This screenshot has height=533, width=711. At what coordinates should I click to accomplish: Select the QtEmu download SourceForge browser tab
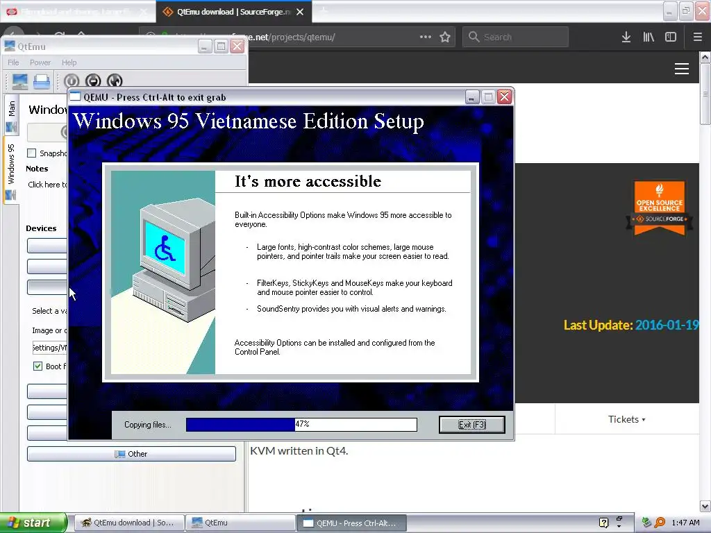[x=233, y=12]
